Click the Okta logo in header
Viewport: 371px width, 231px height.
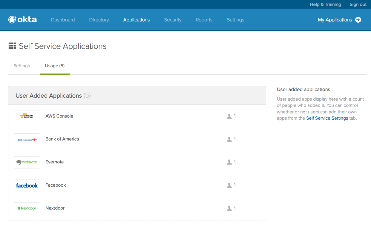pos(22,20)
